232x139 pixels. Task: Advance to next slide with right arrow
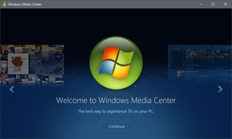tap(220, 89)
